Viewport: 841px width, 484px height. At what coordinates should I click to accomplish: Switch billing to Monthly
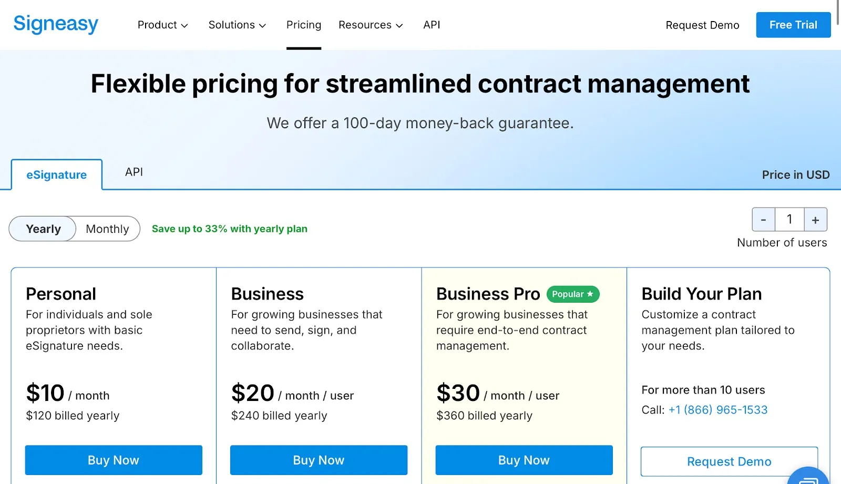point(107,229)
